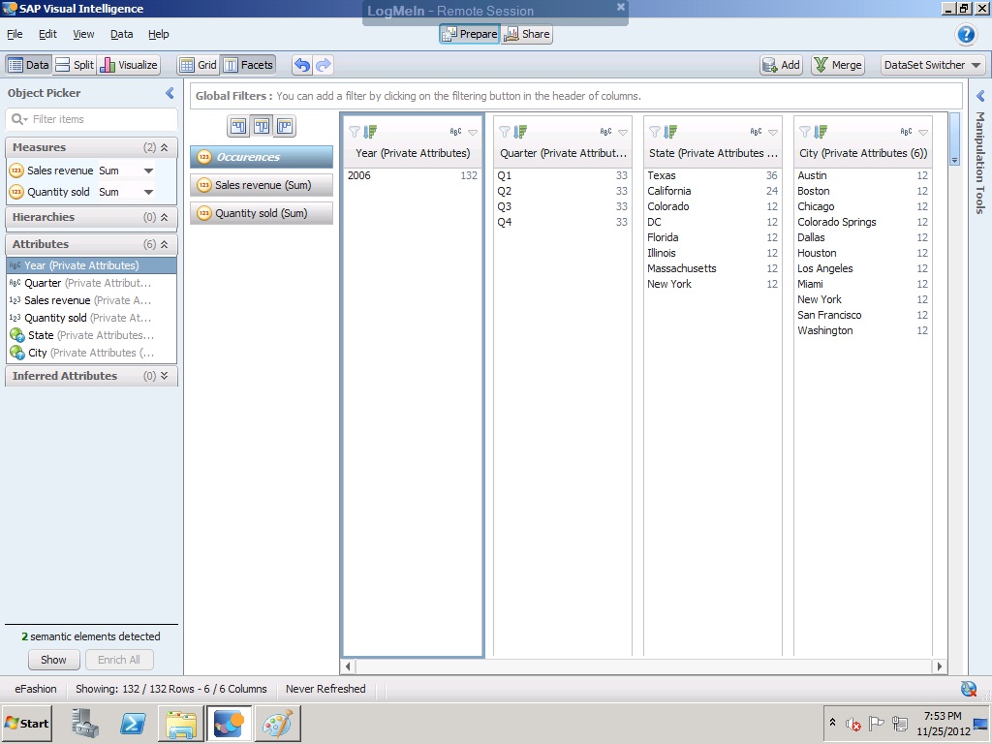
Task: Collapse the Object Picker panel arrow
Action: [170, 93]
